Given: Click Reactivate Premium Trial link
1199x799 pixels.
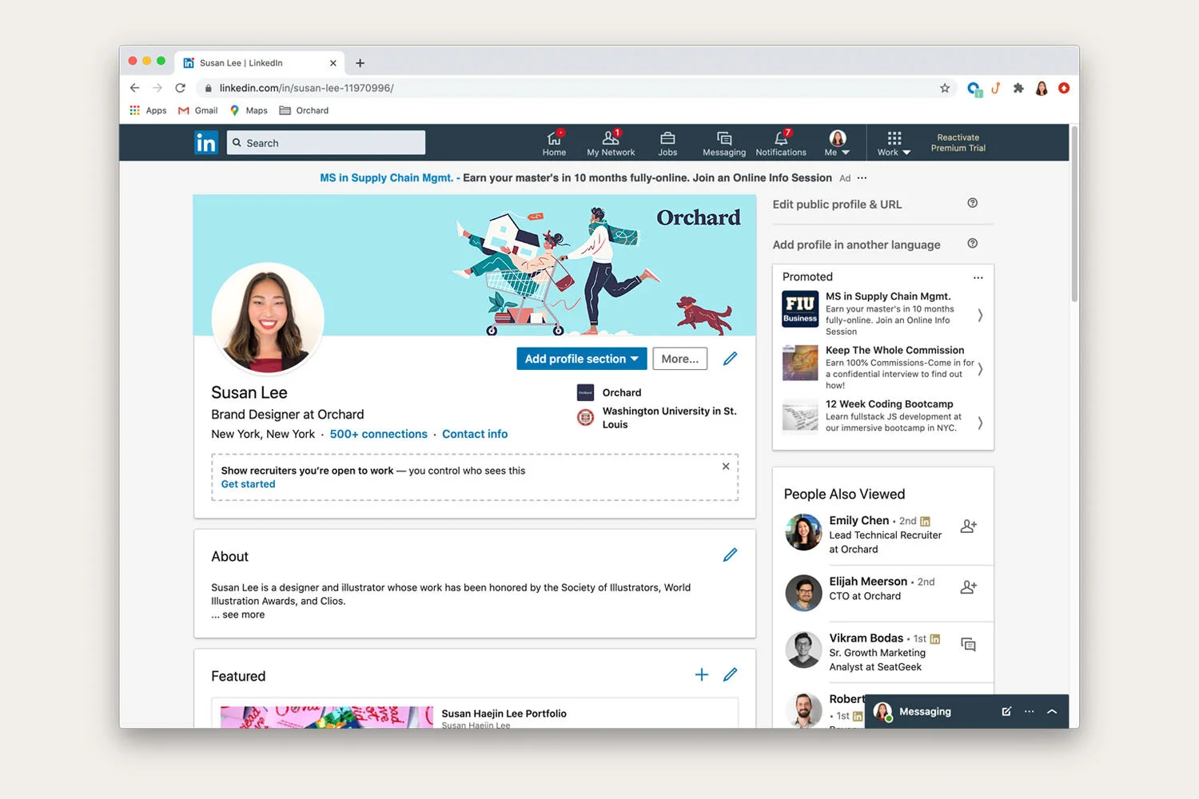Looking at the screenshot, I should [958, 143].
